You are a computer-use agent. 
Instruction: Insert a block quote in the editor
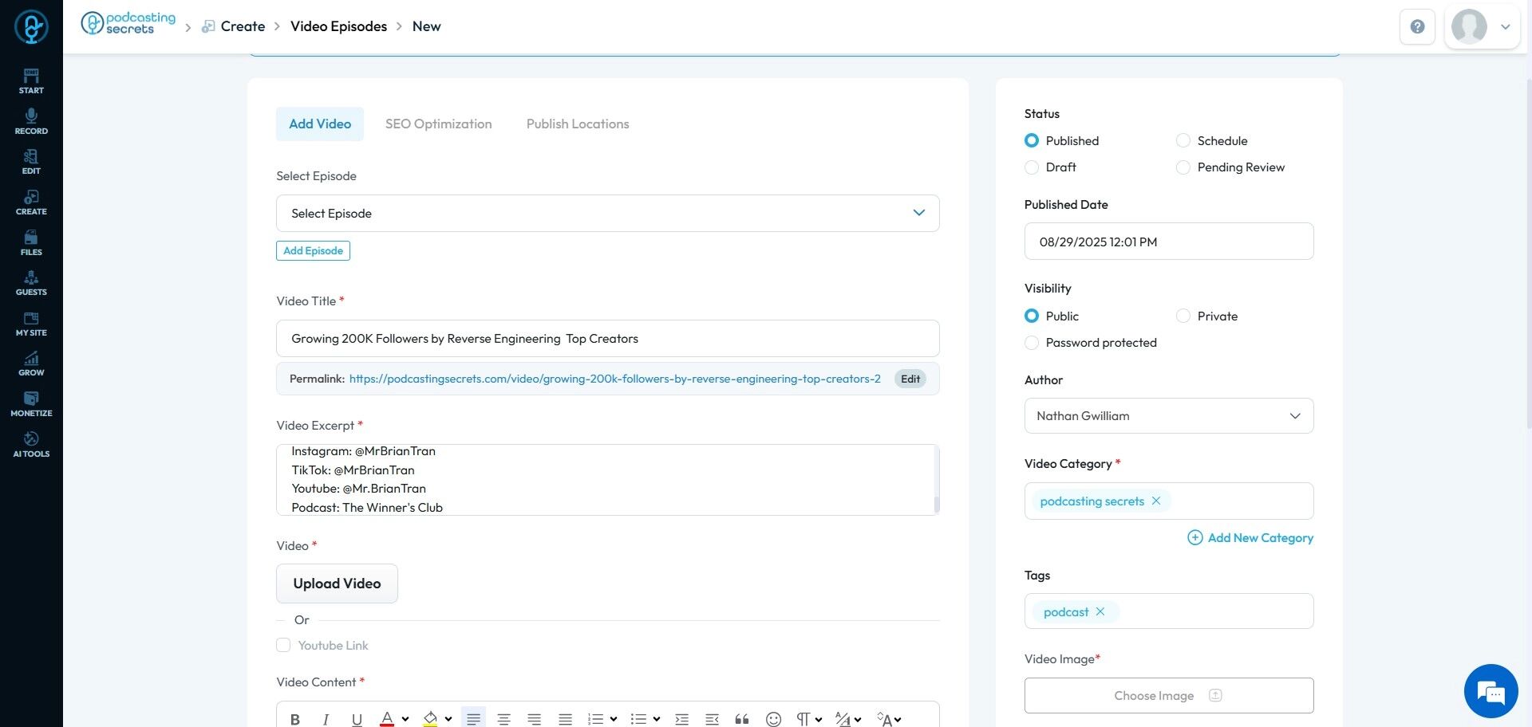coord(742,719)
